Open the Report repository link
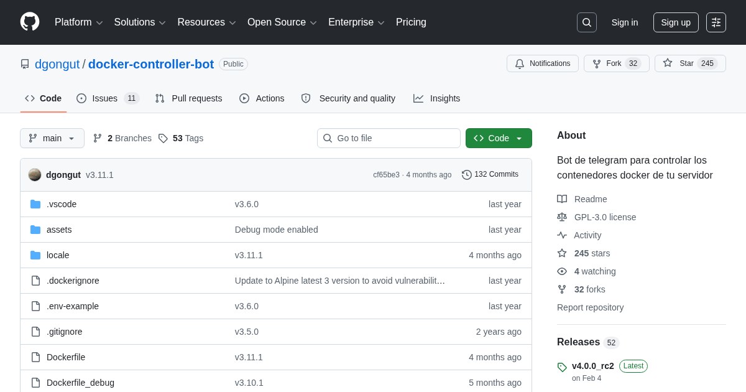 point(590,307)
